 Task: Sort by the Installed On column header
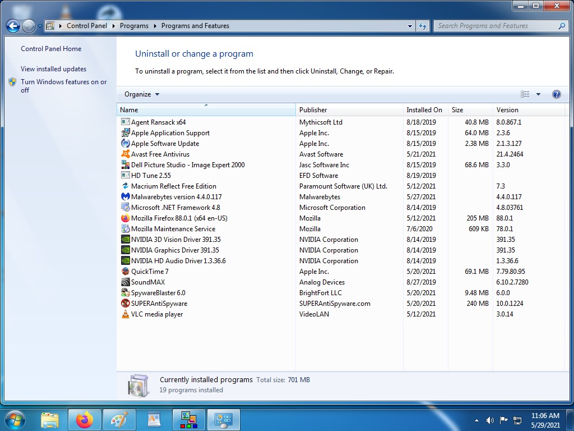(425, 109)
